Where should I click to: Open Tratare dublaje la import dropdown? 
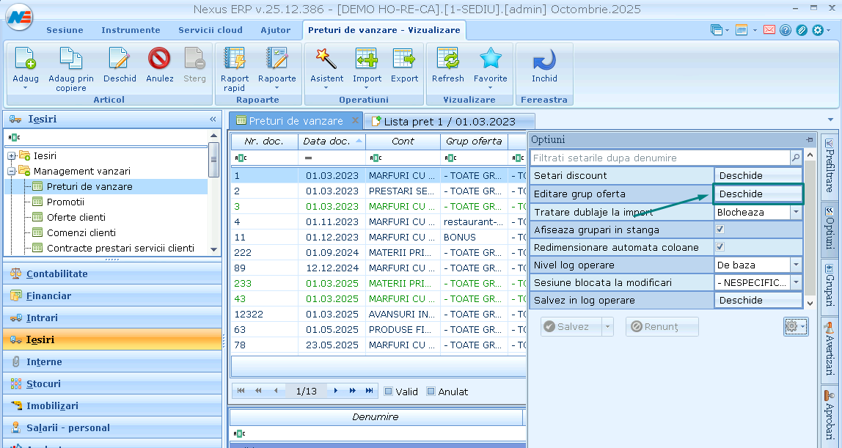click(796, 212)
